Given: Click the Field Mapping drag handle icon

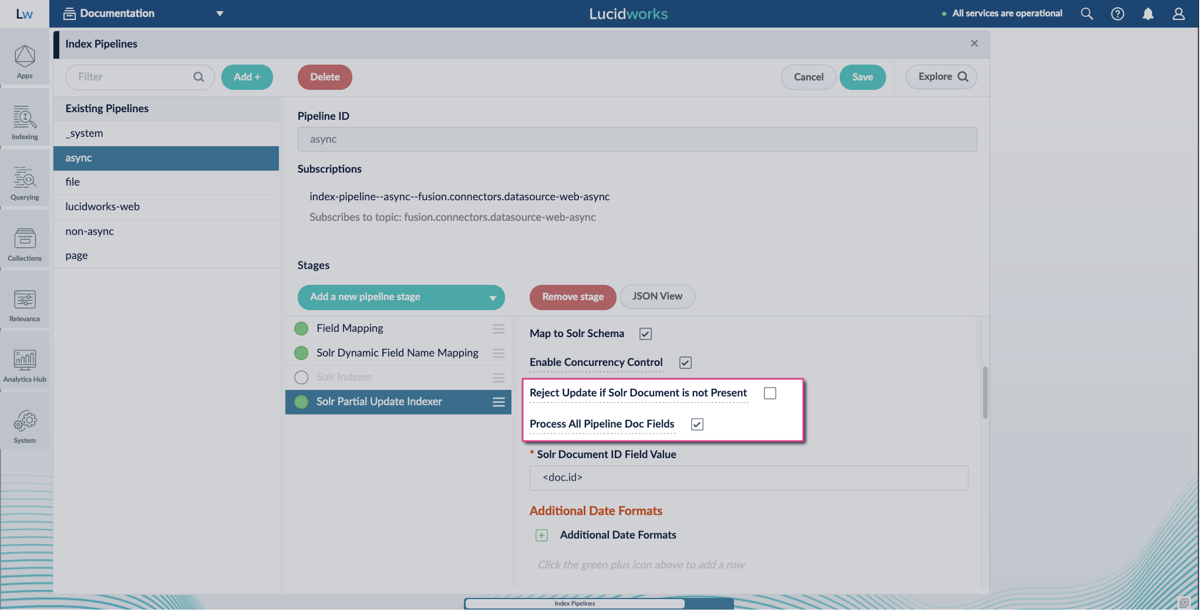Looking at the screenshot, I should pyautogui.click(x=499, y=329).
